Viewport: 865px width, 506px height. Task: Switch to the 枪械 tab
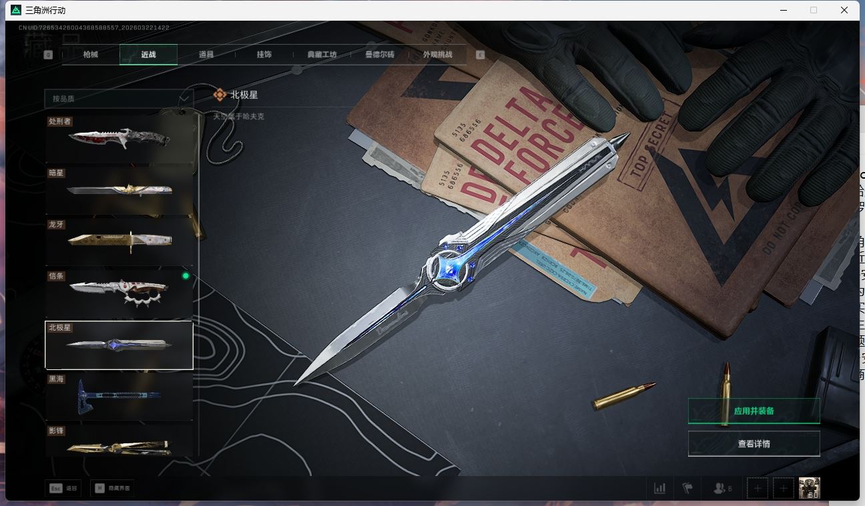[91, 55]
